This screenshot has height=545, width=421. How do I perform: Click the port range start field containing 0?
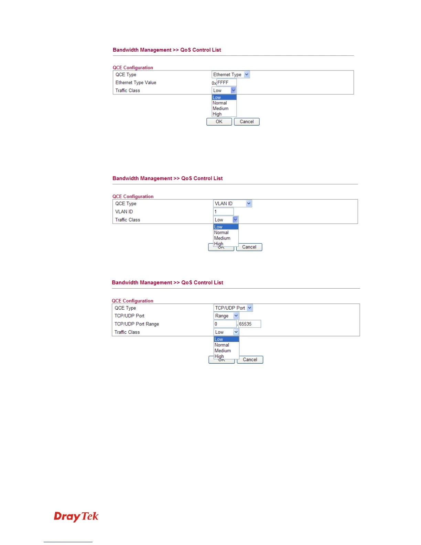(x=225, y=324)
